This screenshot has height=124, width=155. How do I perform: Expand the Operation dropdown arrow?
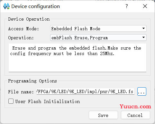pos(143,37)
